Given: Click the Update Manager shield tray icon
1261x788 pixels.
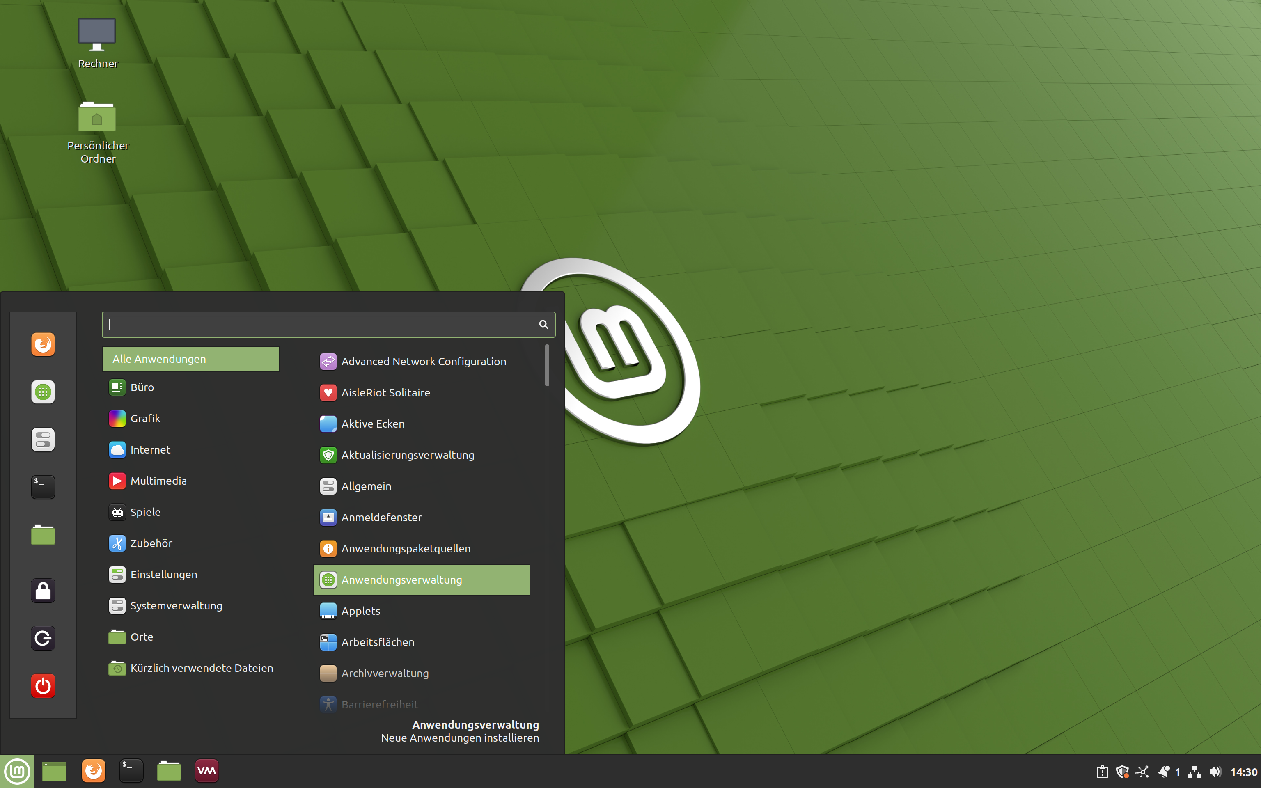Looking at the screenshot, I should (1122, 772).
